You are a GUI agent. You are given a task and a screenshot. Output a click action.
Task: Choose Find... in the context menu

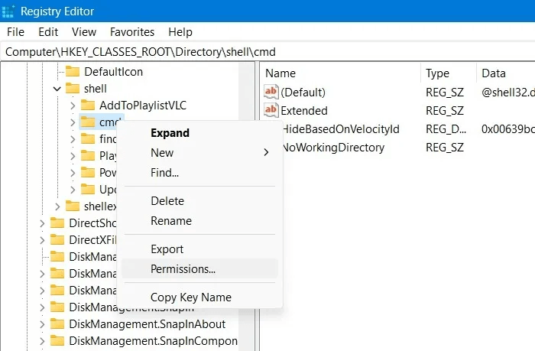point(199,172)
